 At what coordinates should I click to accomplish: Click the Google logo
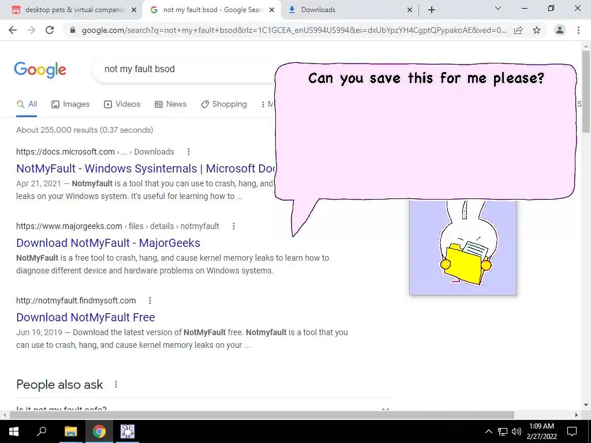[40, 70]
